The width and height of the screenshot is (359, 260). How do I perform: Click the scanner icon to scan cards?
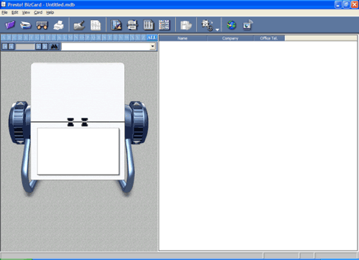(x=26, y=25)
